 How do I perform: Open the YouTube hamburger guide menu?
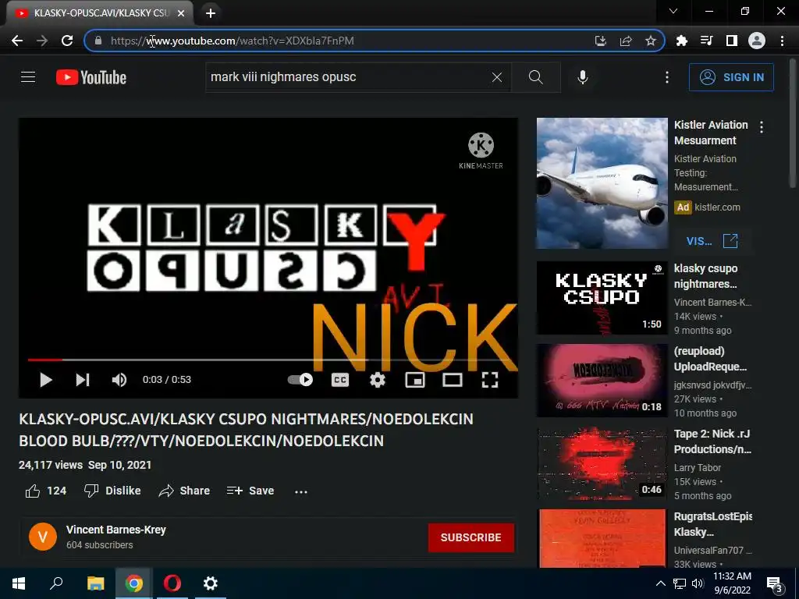tap(28, 77)
